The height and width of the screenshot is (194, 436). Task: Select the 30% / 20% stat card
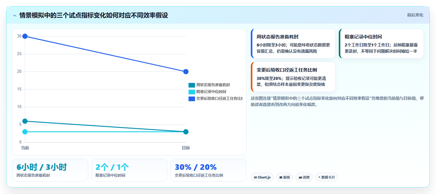point(208,170)
